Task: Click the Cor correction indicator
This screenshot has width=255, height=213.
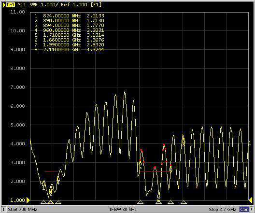Action: pos(244,210)
